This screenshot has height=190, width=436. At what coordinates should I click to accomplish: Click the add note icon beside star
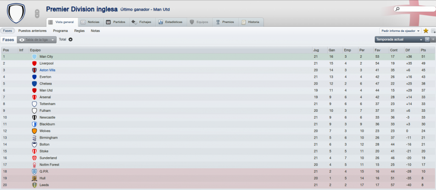(x=433, y=31)
